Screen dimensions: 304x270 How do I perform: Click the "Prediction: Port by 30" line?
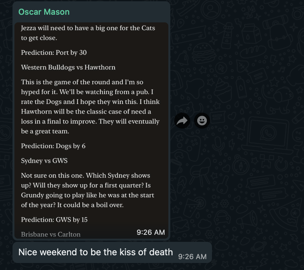point(54,52)
